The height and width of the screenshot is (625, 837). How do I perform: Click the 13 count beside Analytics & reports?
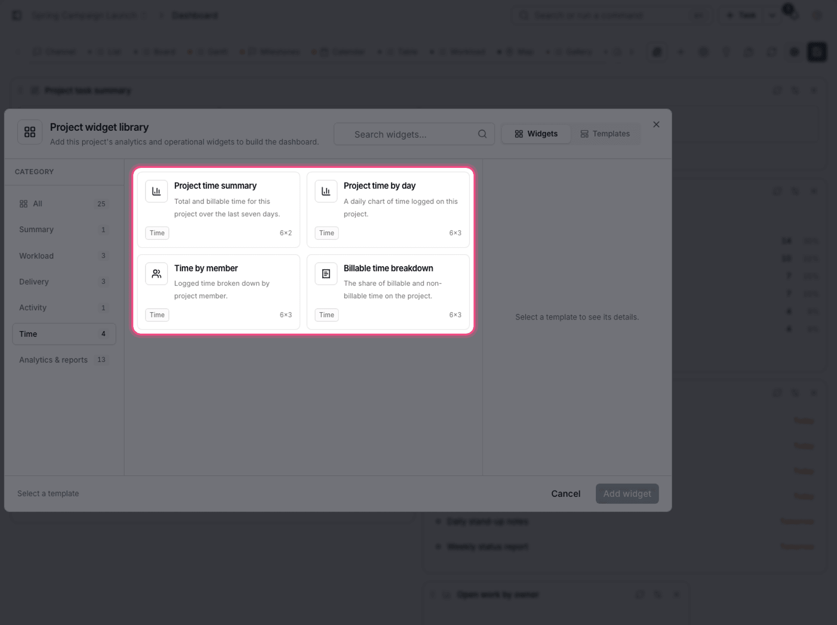(x=101, y=360)
